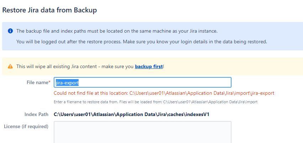Viewport: 303px width, 143px height.
Task: Click the blue info icon in the notice
Action: point(10,31)
